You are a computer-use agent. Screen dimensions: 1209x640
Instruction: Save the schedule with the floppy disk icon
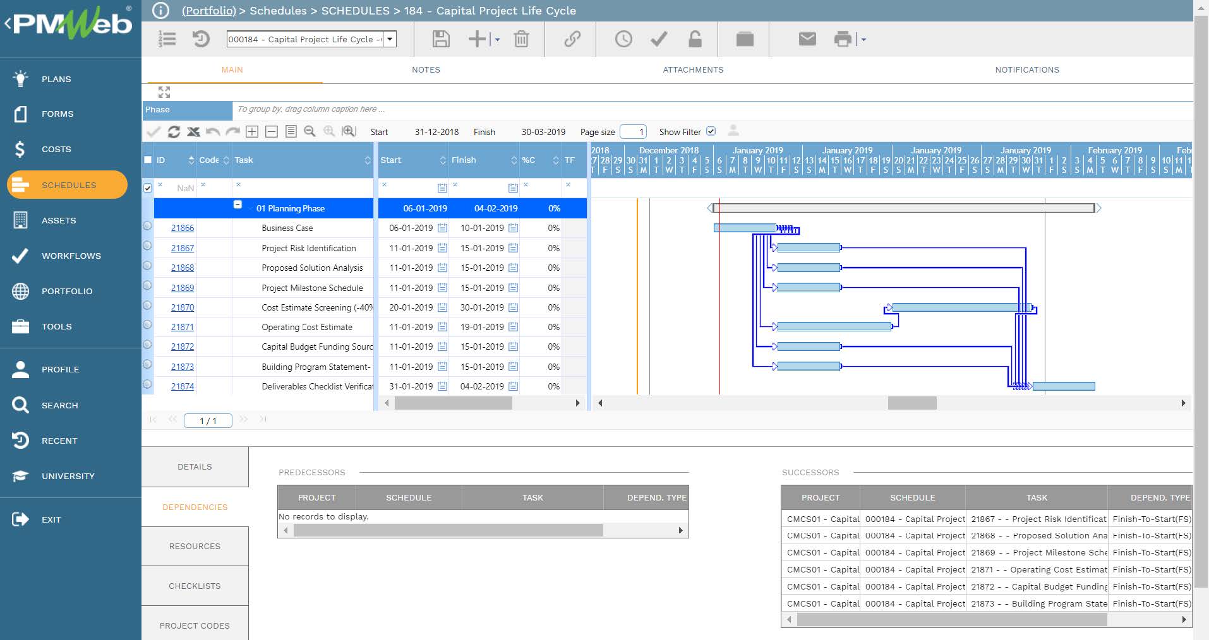[x=441, y=39]
